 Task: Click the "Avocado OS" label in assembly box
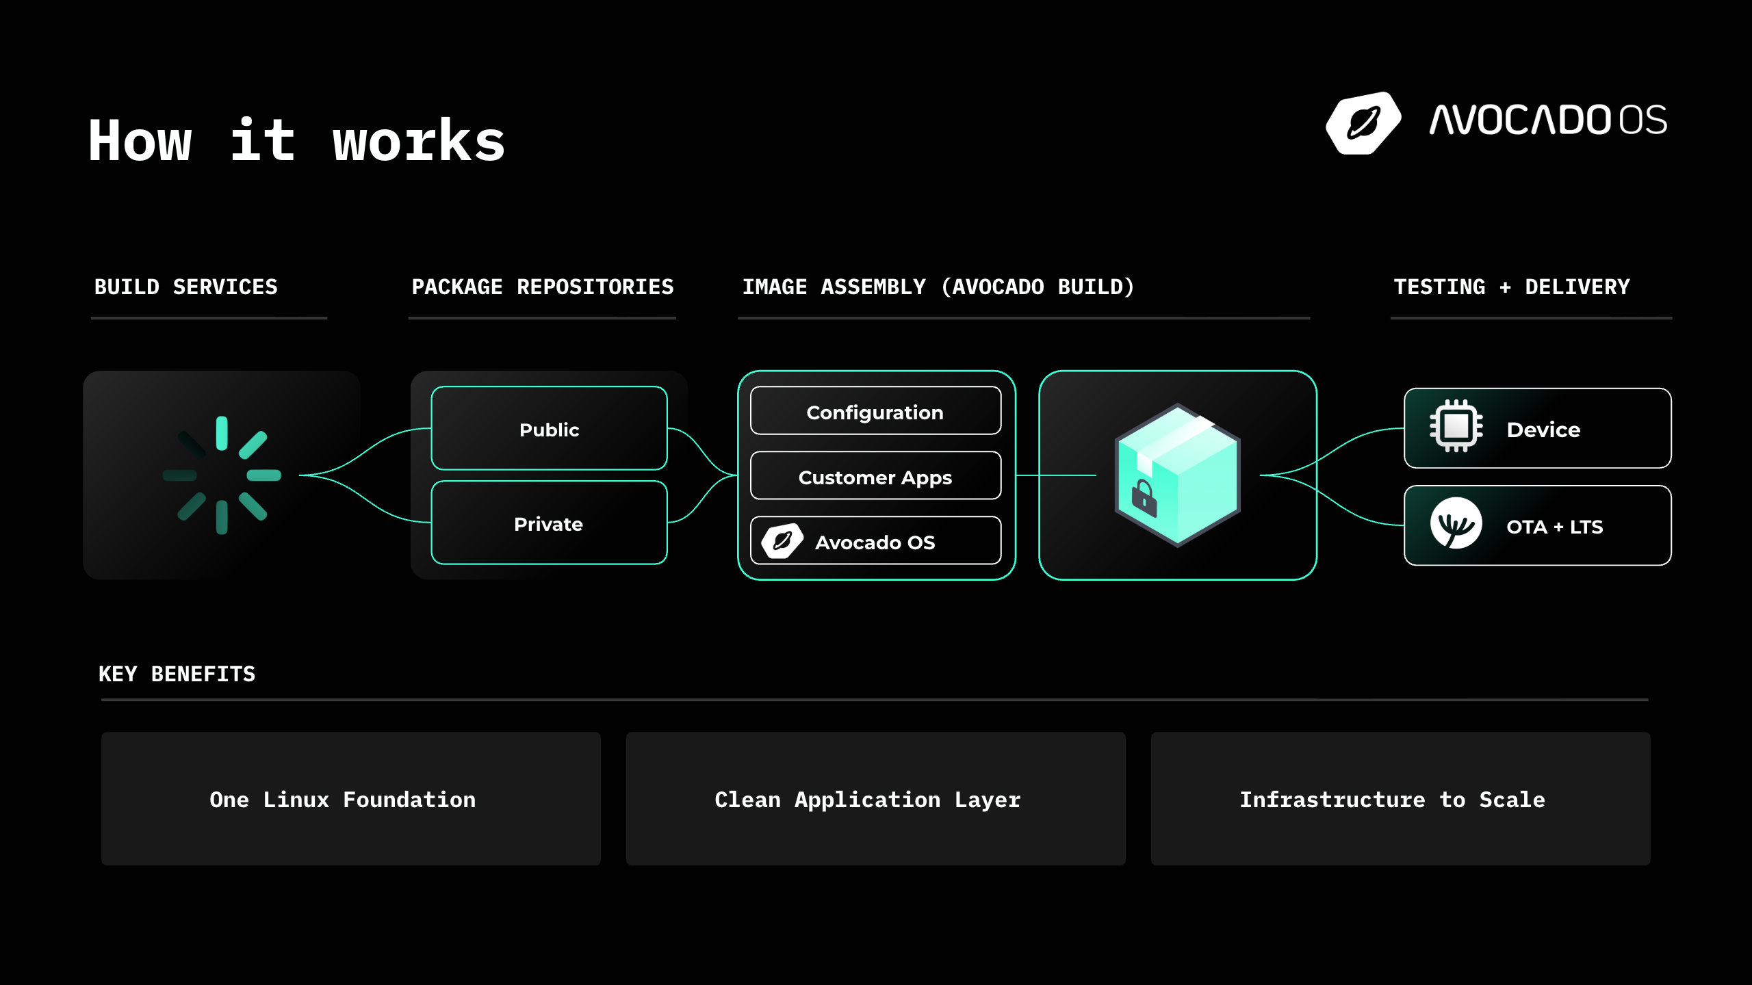coord(875,542)
